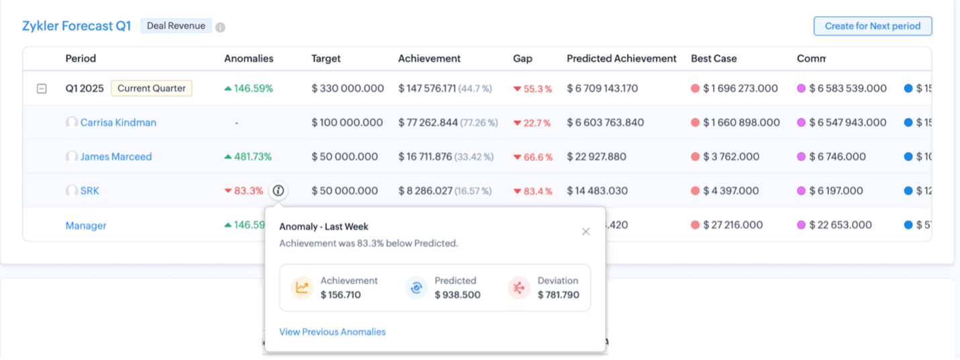
Task: Close the Anomaly - Last Week popup
Action: (585, 231)
